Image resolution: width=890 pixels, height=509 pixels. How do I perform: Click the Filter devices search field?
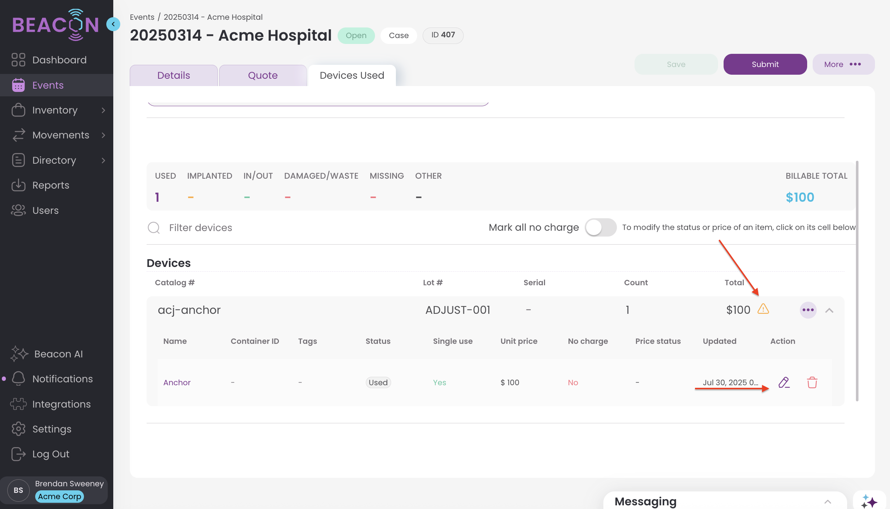pyautogui.click(x=201, y=228)
